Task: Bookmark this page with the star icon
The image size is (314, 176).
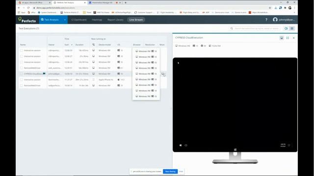Action: click(270, 8)
